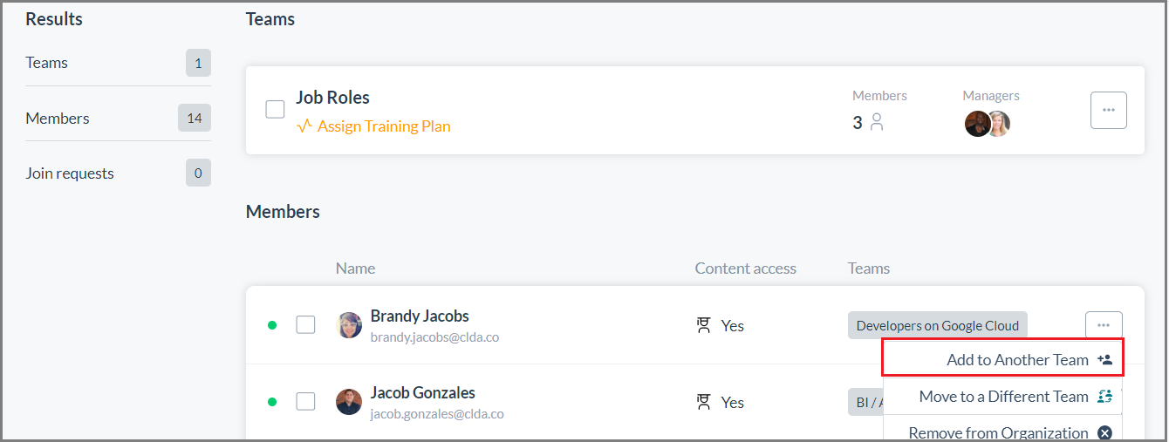Screen dimensions: 1169x442
Task: Click Jacob Gonzales content access icon
Action: point(703,402)
